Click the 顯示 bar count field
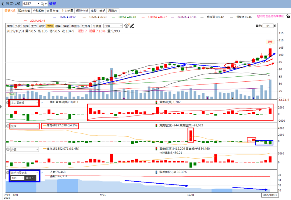 (268, 26)
